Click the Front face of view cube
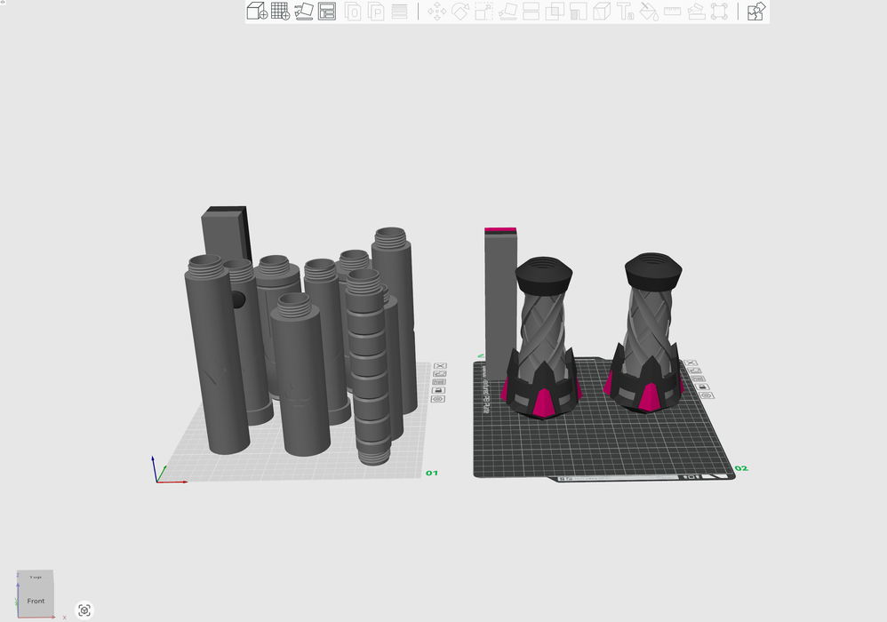 click(x=36, y=601)
